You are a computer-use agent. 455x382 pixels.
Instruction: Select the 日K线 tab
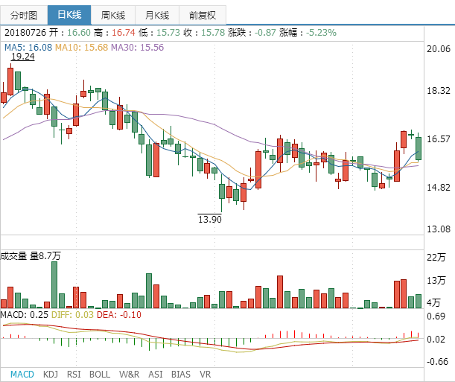tap(69, 15)
